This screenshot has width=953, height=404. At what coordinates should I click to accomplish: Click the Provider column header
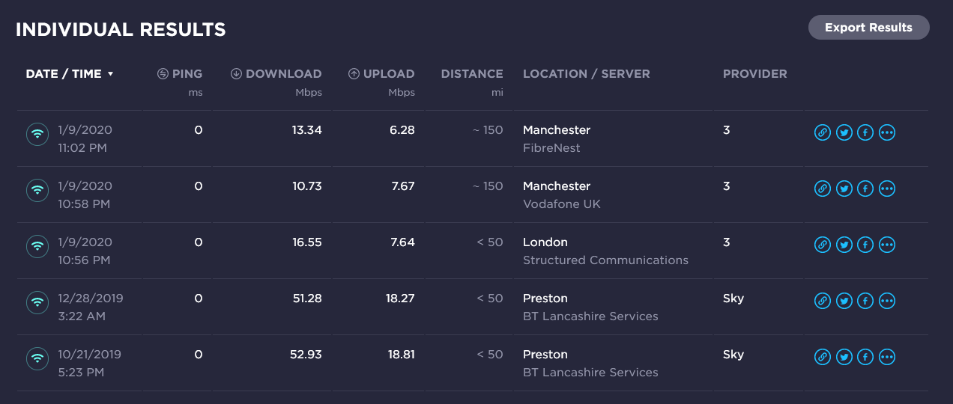click(755, 74)
